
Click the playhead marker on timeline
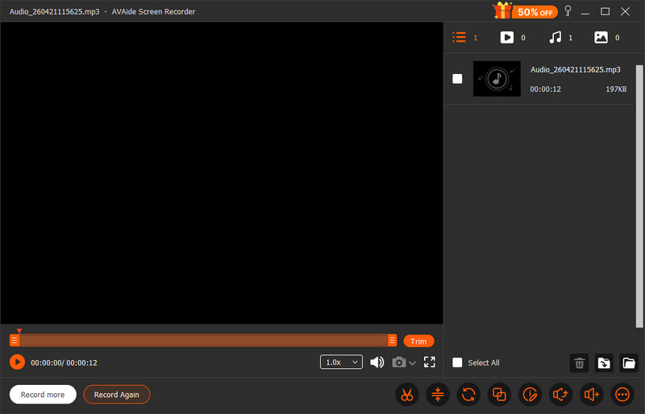[x=19, y=331]
